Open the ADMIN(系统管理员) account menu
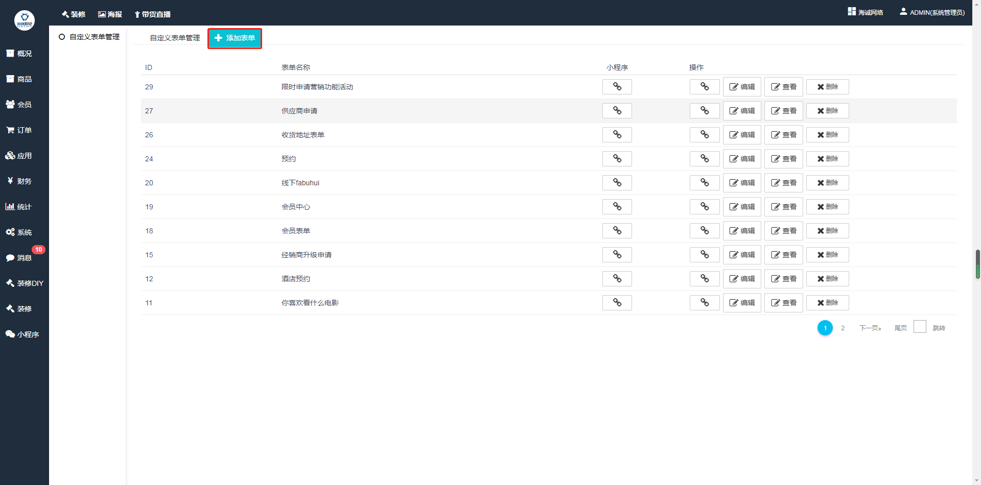 [932, 12]
